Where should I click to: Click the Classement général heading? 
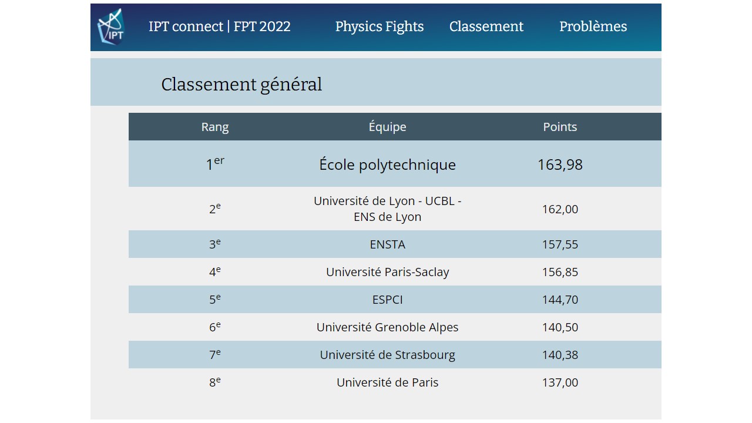[241, 85]
